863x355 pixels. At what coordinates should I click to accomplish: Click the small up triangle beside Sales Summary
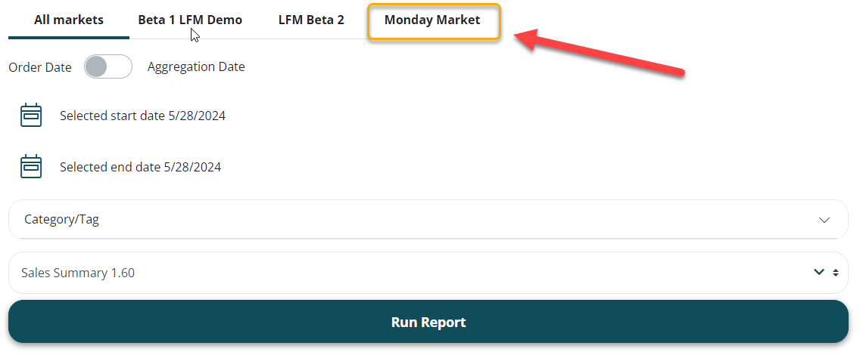point(836,269)
